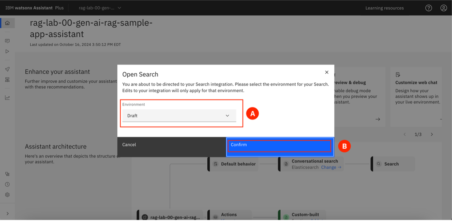Screen dimensions: 452x221
Task: Open Learning resources in top bar
Action: tap(384, 8)
